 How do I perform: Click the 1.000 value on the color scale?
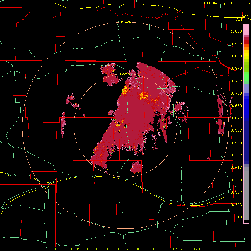click(x=236, y=31)
